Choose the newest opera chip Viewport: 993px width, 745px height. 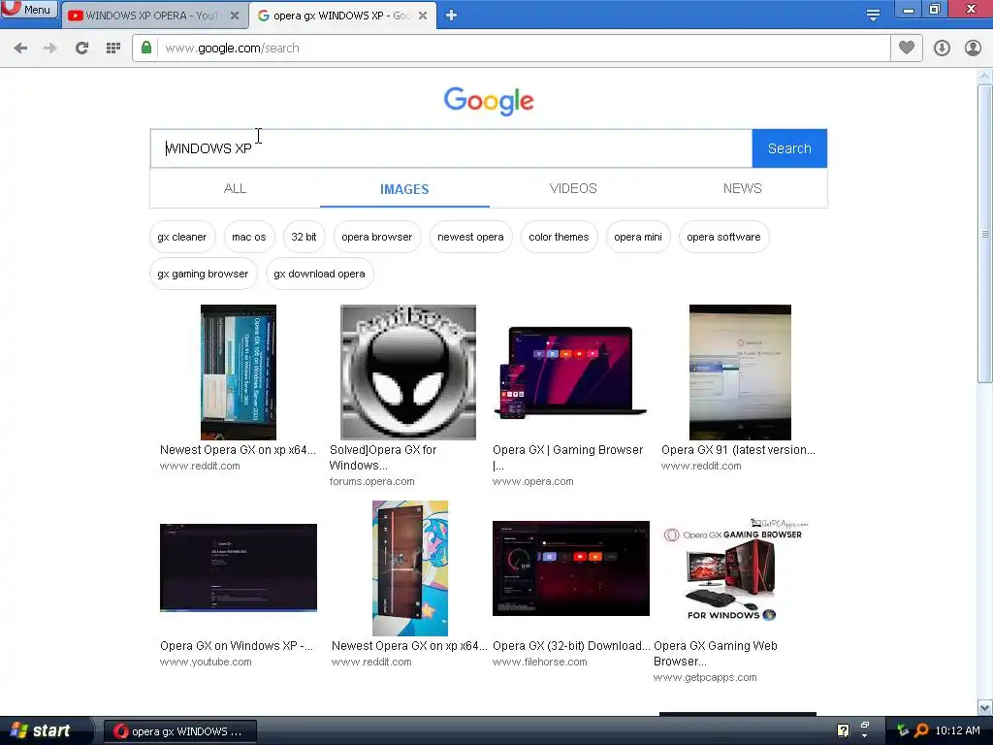470,237
